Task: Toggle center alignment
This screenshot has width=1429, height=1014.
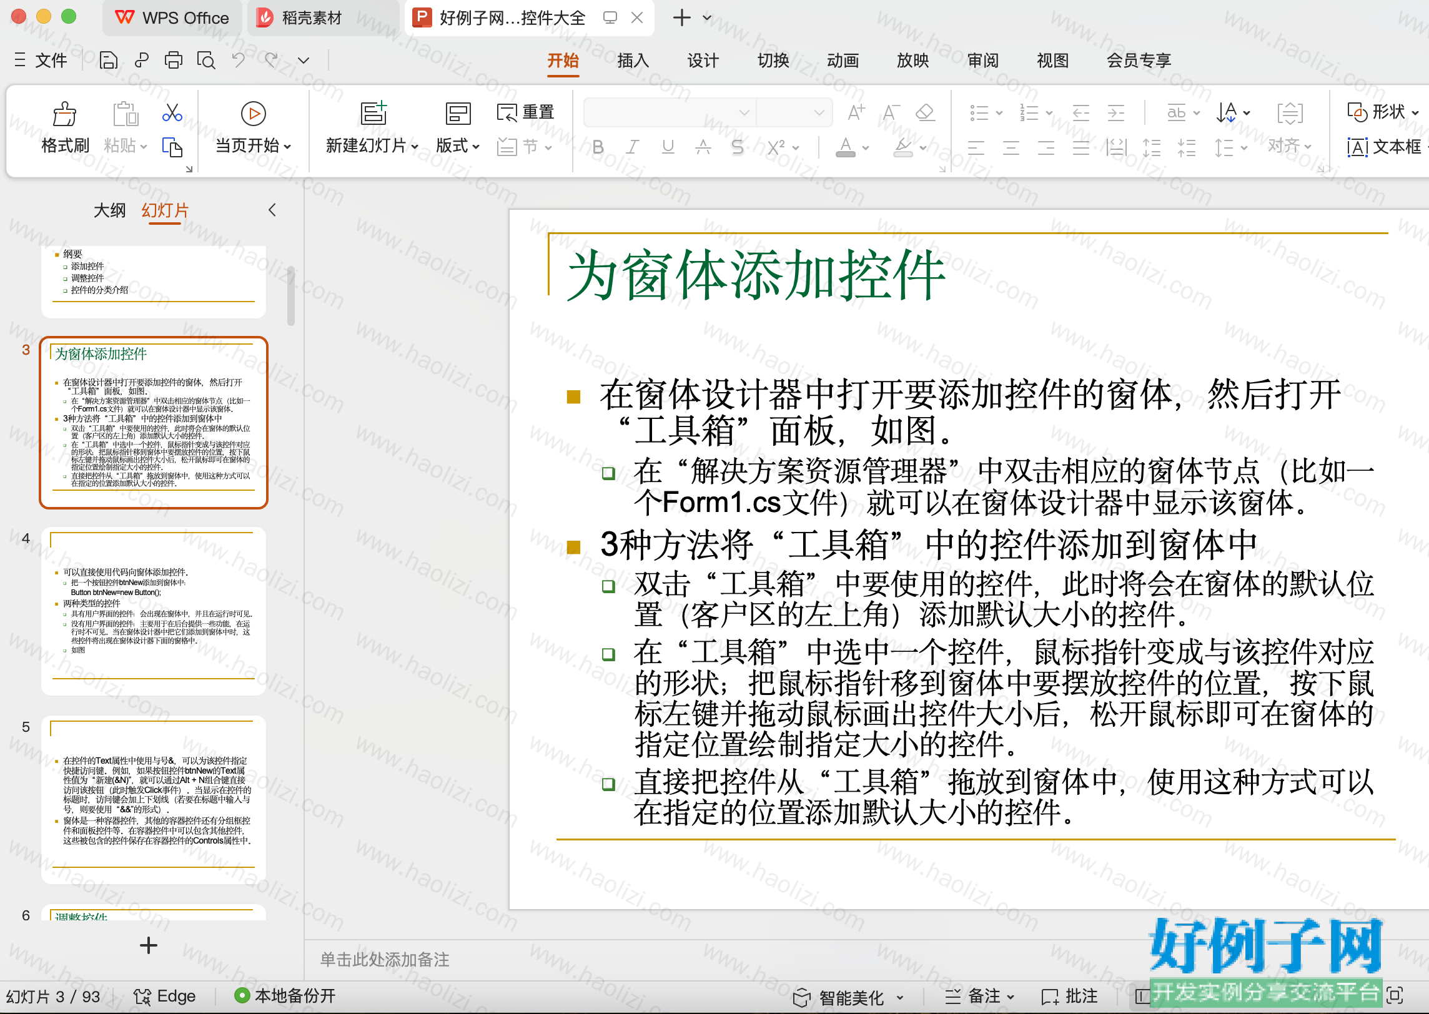Action: tap(1011, 148)
